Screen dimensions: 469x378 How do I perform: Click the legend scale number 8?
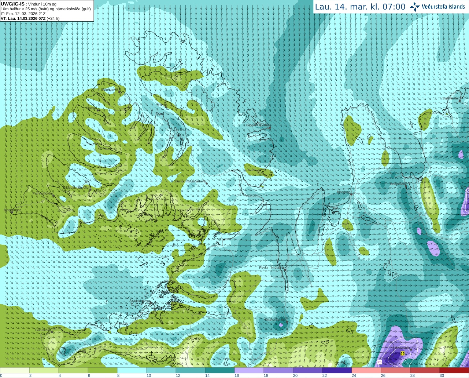[119, 375]
